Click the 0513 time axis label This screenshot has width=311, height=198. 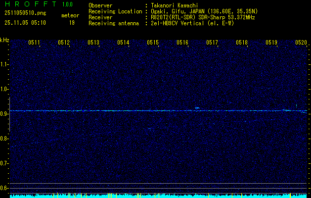(x=93, y=42)
